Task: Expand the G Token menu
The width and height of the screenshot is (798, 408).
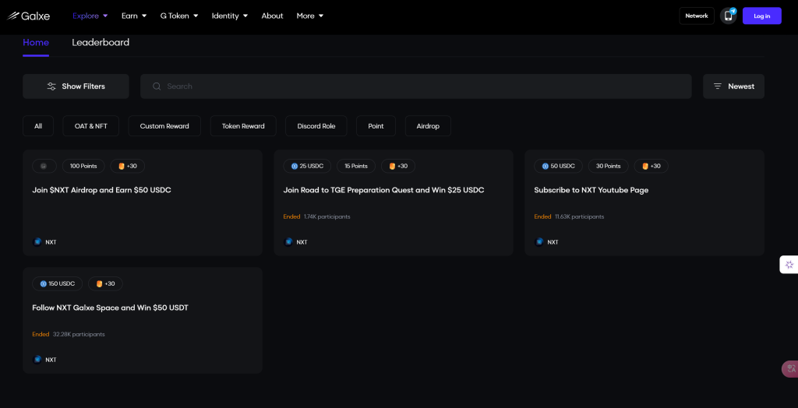Action: pos(179,16)
